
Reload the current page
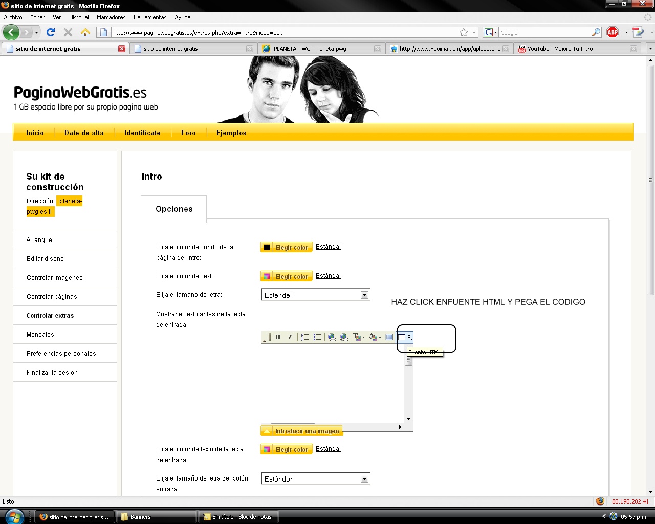point(51,32)
